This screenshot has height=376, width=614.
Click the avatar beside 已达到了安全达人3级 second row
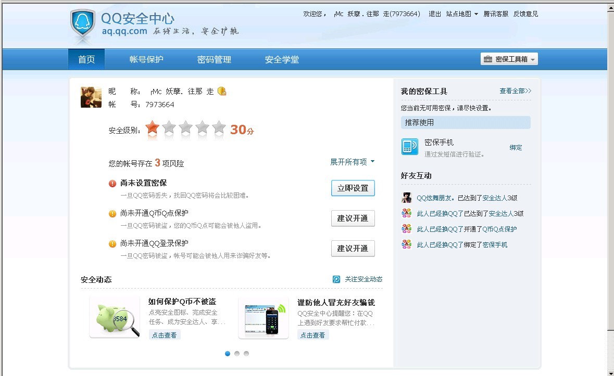406,213
